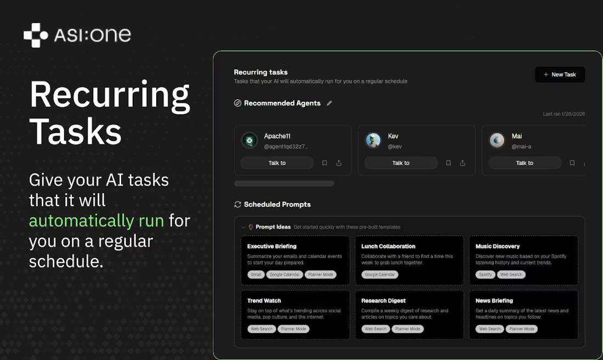Select the Trend Watch template
Viewport: 603px width, 360px height.
pos(295,315)
